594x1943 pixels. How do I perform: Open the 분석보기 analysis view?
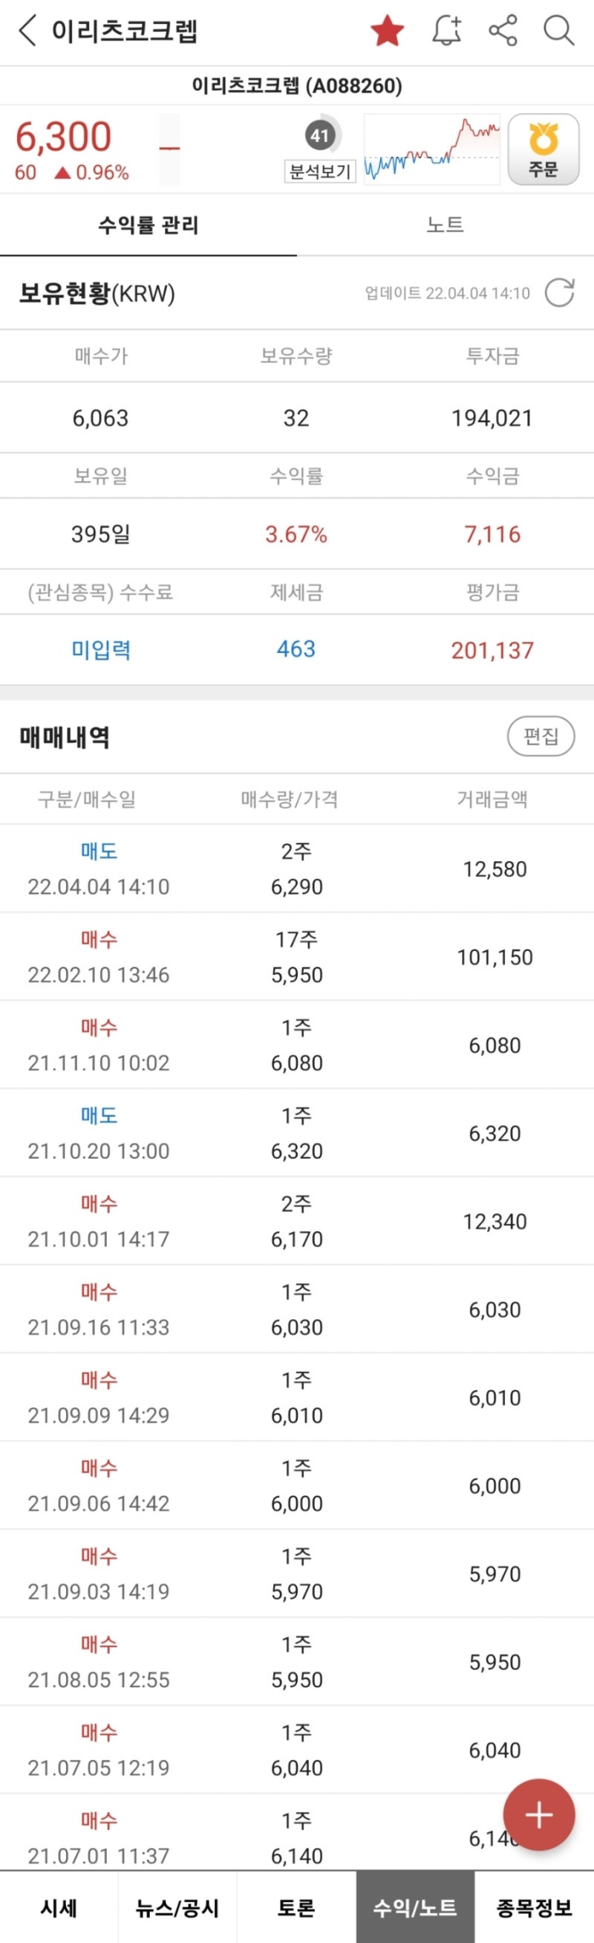(321, 170)
